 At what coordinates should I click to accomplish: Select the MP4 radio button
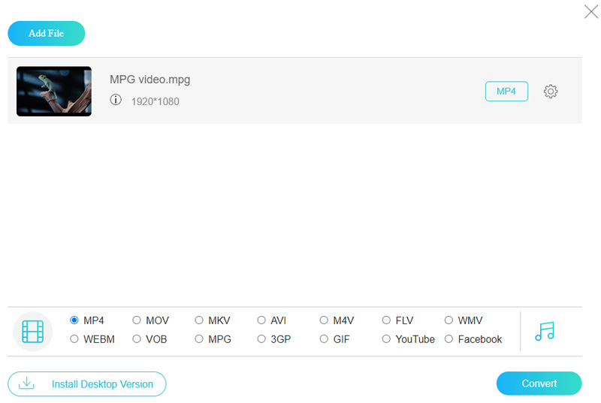74,320
